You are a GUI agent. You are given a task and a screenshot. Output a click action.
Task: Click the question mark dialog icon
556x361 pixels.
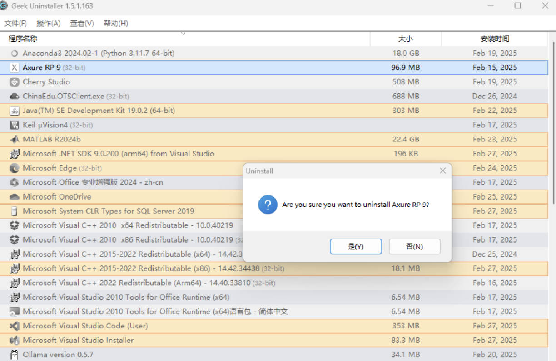pos(268,205)
